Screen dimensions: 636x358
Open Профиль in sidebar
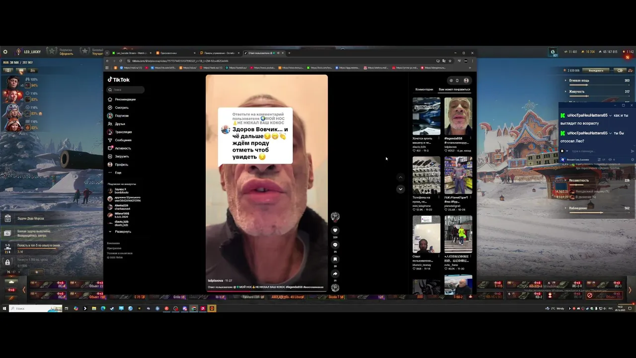pos(118,165)
